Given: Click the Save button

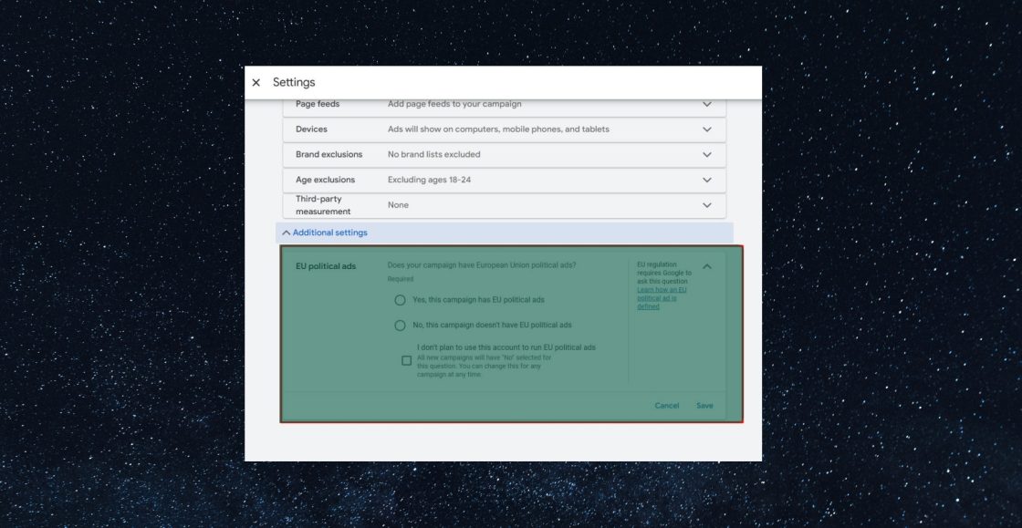Looking at the screenshot, I should (704, 406).
